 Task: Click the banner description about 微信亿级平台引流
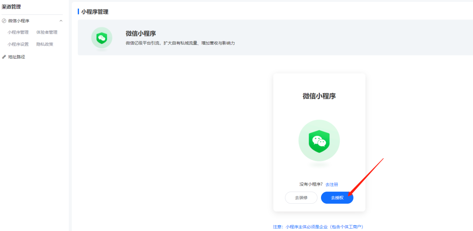[180, 43]
